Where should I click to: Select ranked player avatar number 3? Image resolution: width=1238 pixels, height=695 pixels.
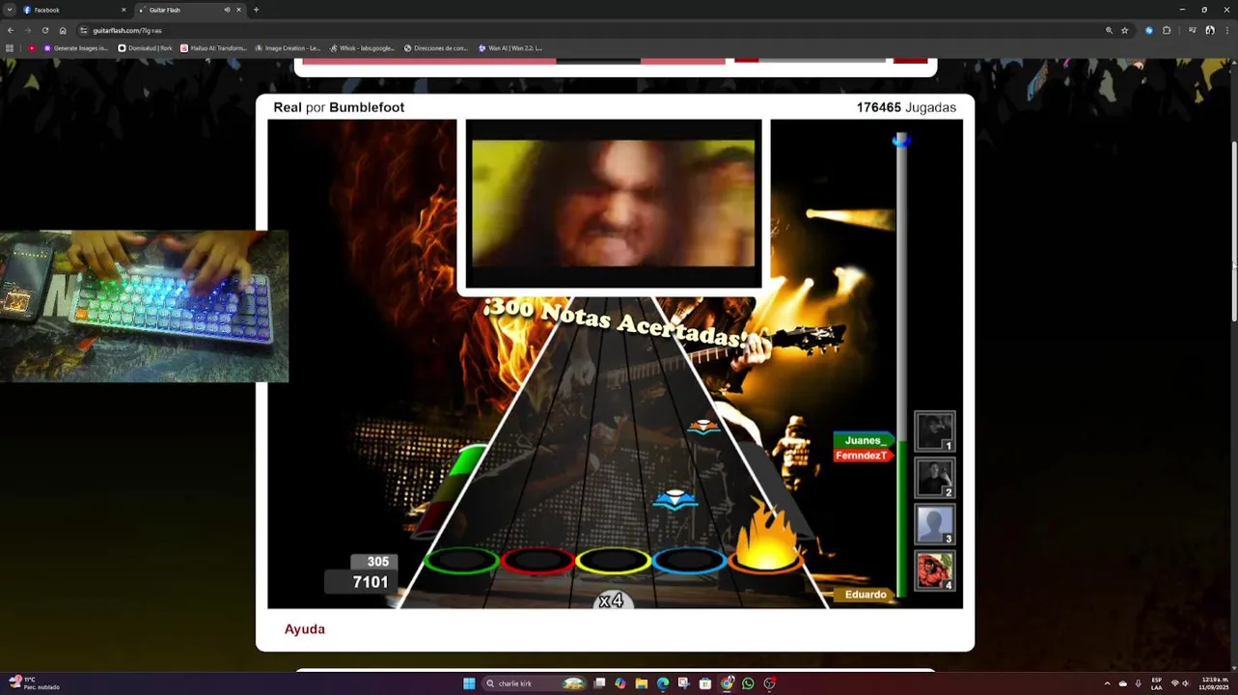click(x=934, y=524)
